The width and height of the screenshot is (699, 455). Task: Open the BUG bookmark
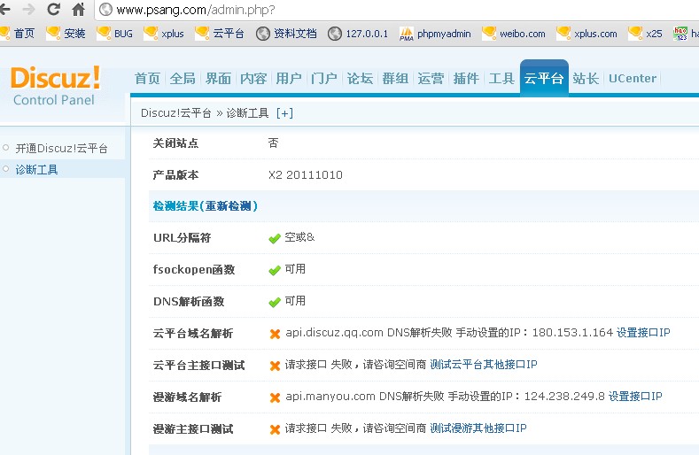114,34
